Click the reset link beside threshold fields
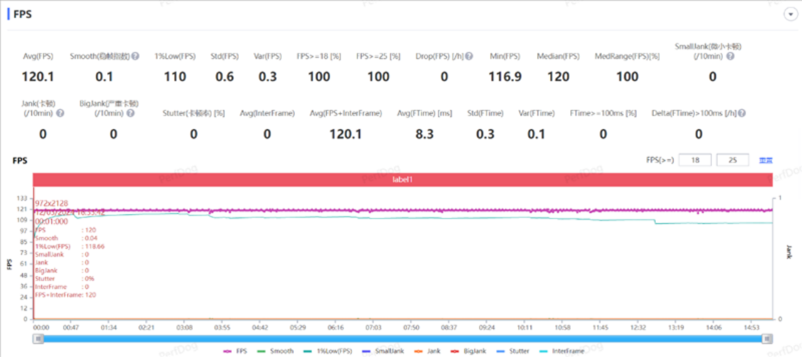 766,160
